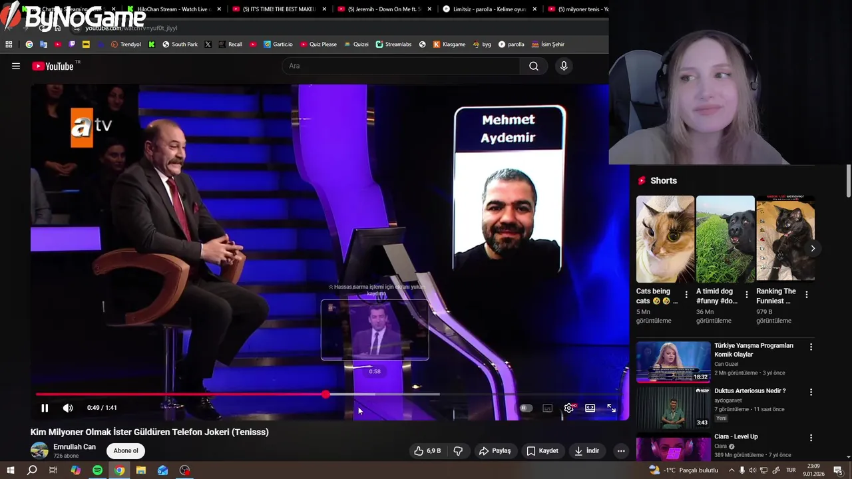This screenshot has width=852, height=479.
Task: Open options for Ciara - Level Up
Action: point(811,438)
